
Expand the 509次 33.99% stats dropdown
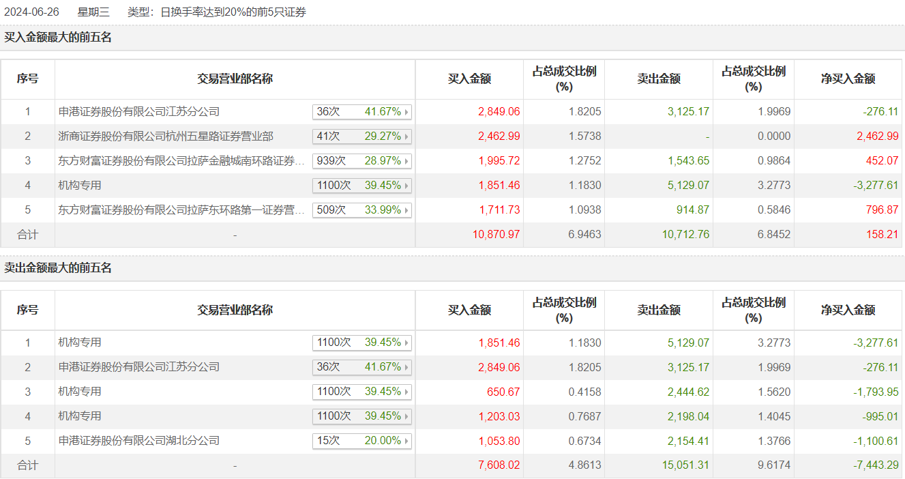(x=361, y=210)
